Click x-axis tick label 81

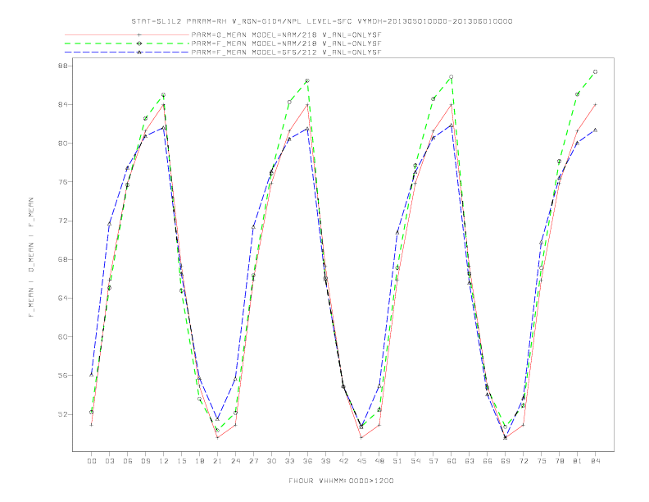point(578,461)
